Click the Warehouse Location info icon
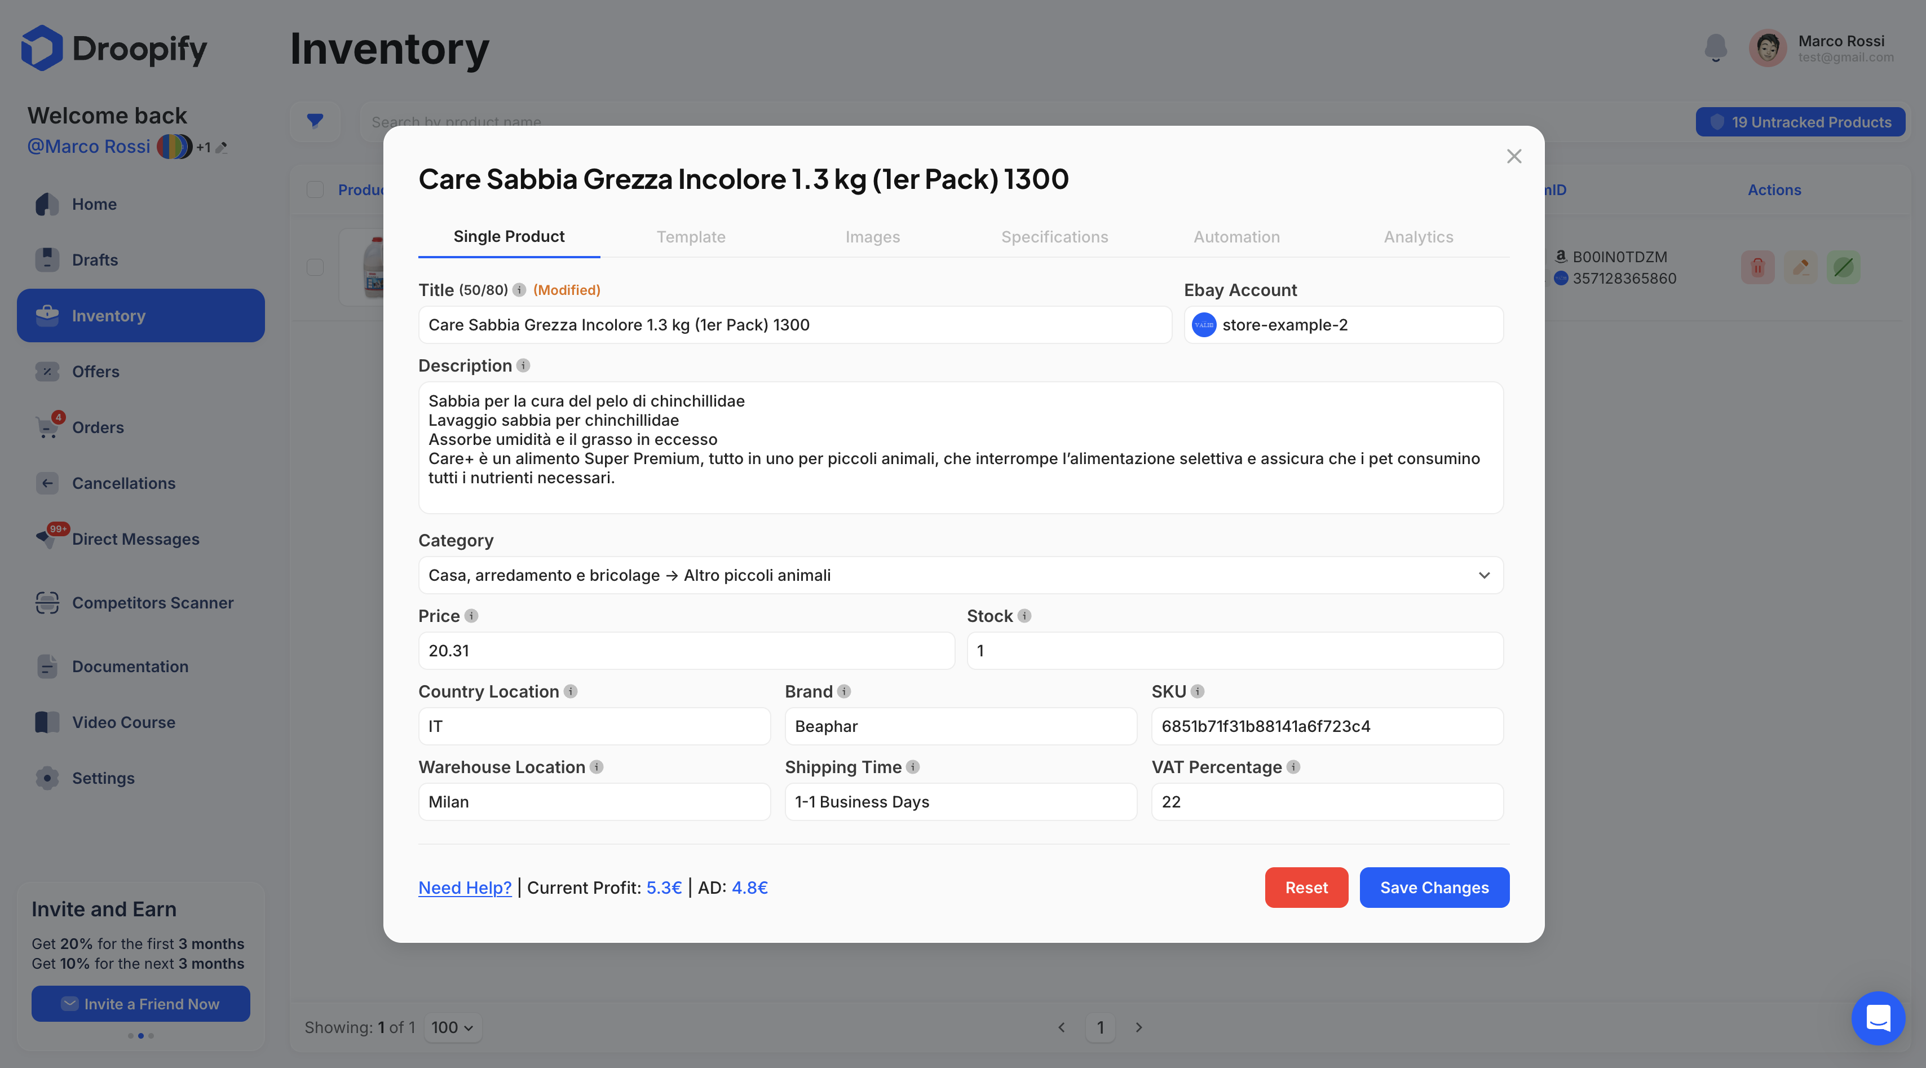 click(x=597, y=767)
